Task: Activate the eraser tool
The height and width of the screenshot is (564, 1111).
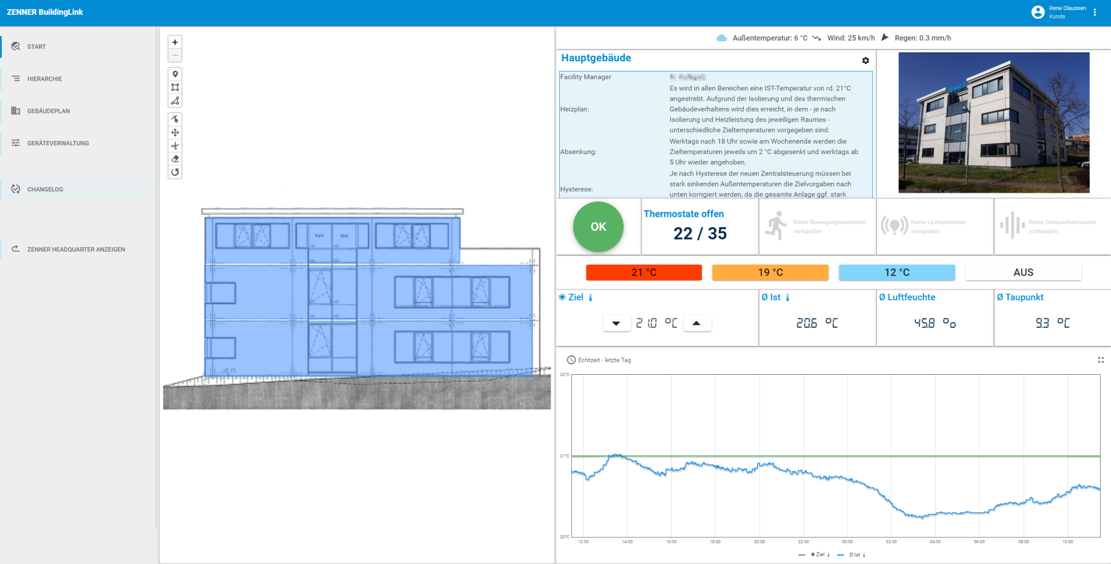Action: [x=175, y=159]
